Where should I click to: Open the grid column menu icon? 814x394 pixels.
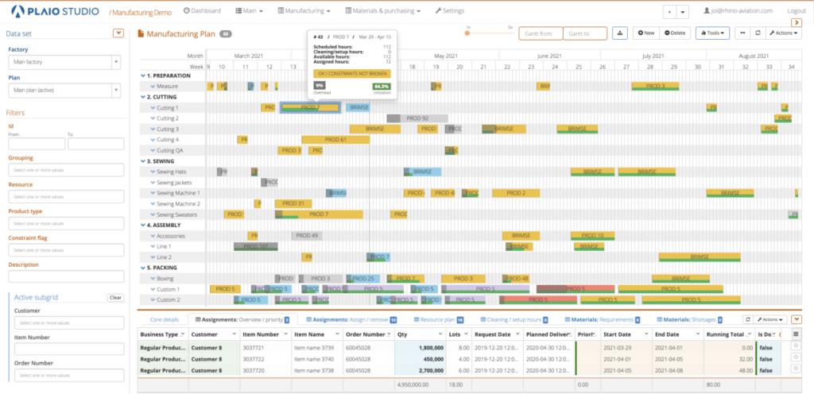click(x=797, y=334)
